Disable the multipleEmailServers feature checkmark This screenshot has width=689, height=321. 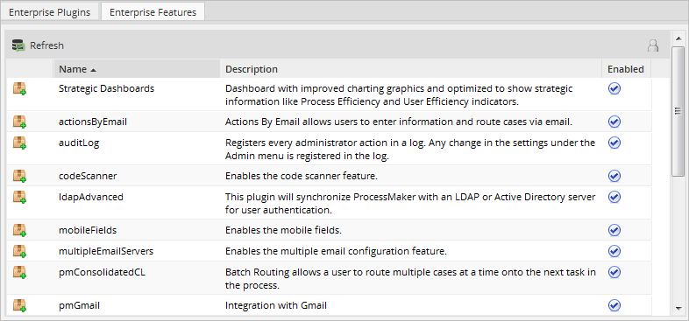[614, 251]
